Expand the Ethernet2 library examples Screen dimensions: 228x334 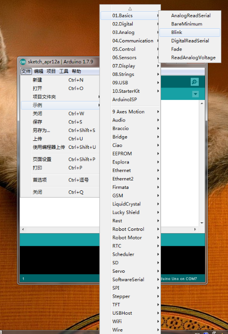[x=130, y=179]
